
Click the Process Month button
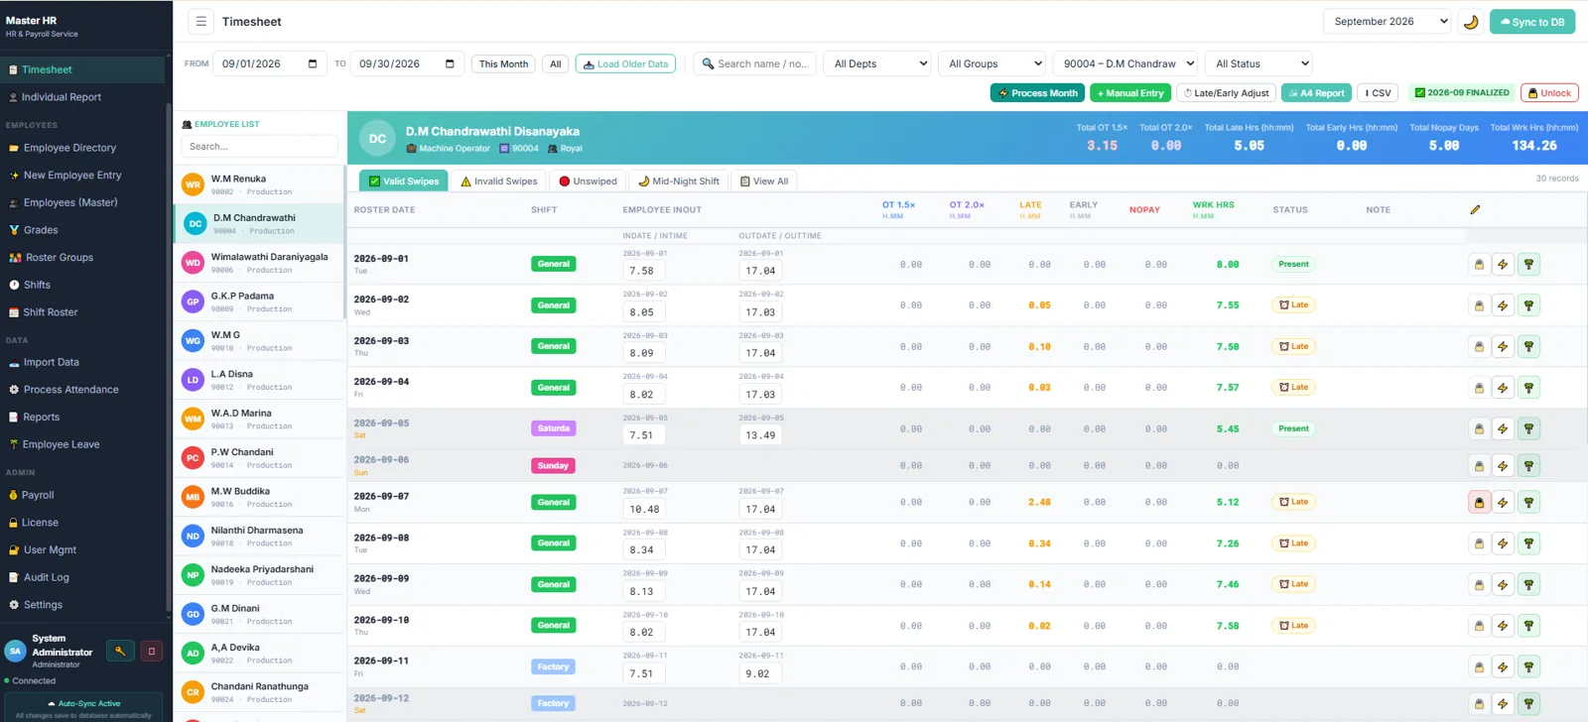(x=1037, y=93)
